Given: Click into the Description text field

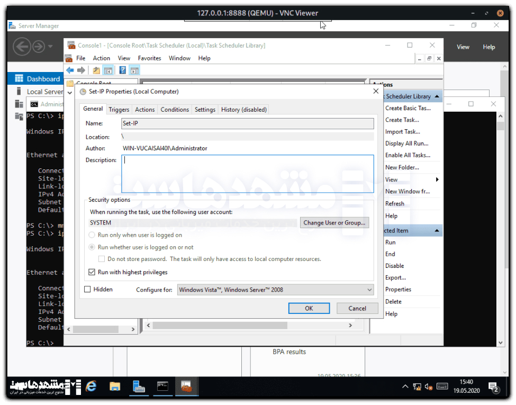Looking at the screenshot, I should 248,173.
